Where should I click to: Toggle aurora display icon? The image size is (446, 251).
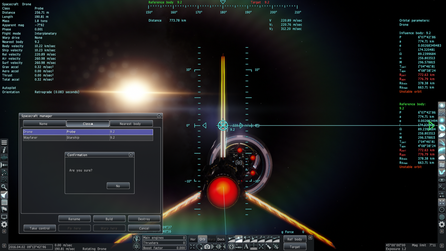click(442, 172)
